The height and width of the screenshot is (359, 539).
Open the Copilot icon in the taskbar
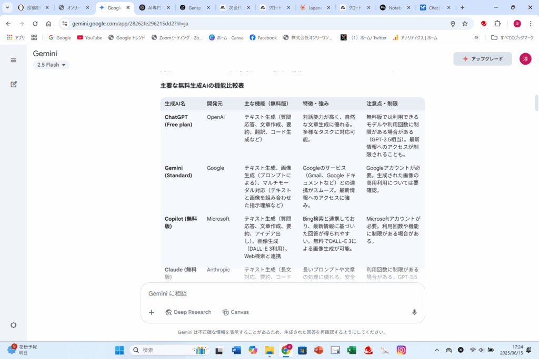click(x=253, y=350)
